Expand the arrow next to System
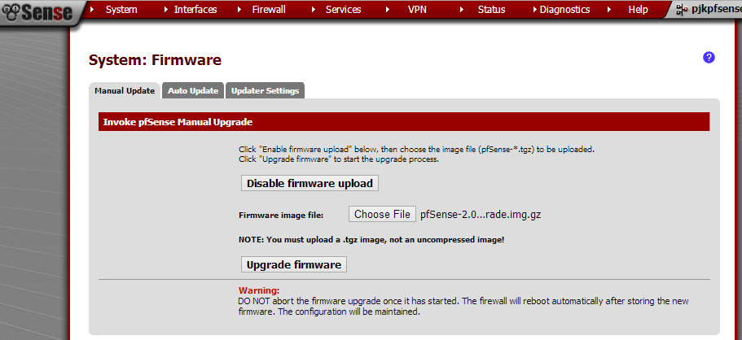 click(91, 10)
